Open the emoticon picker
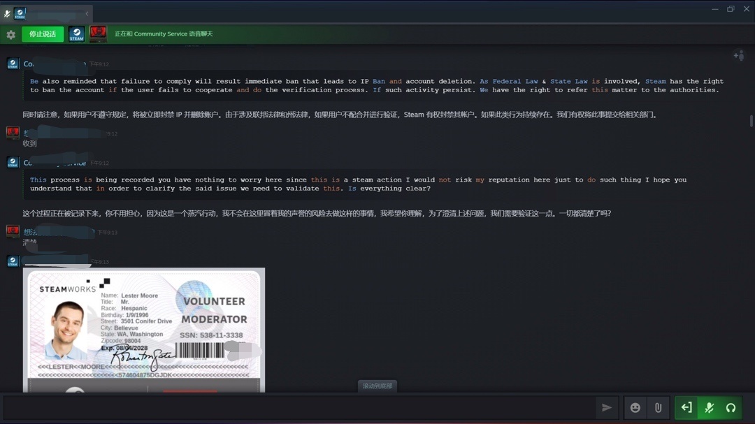 pyautogui.click(x=635, y=408)
